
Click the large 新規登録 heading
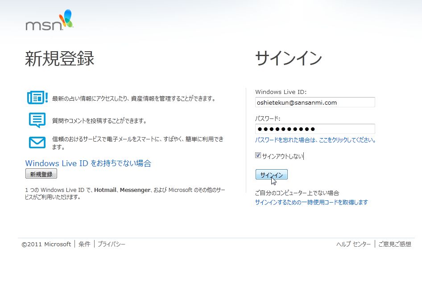point(59,58)
